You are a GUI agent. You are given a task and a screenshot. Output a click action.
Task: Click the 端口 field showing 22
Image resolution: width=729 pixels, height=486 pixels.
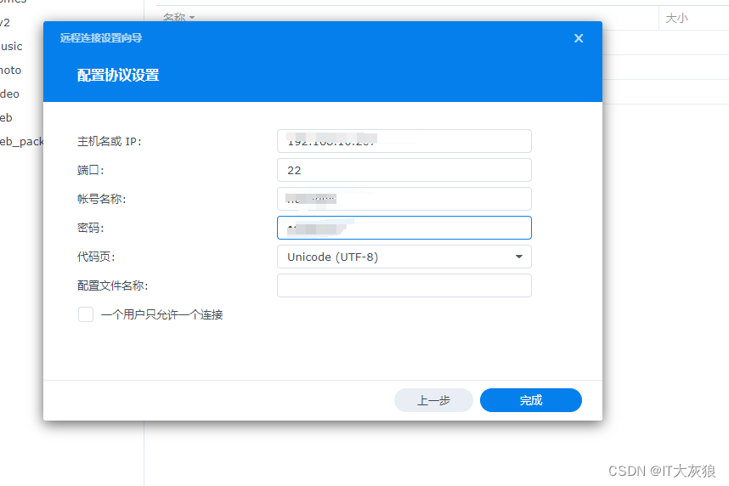coord(404,170)
